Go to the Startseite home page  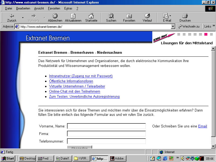tap(91, 18)
